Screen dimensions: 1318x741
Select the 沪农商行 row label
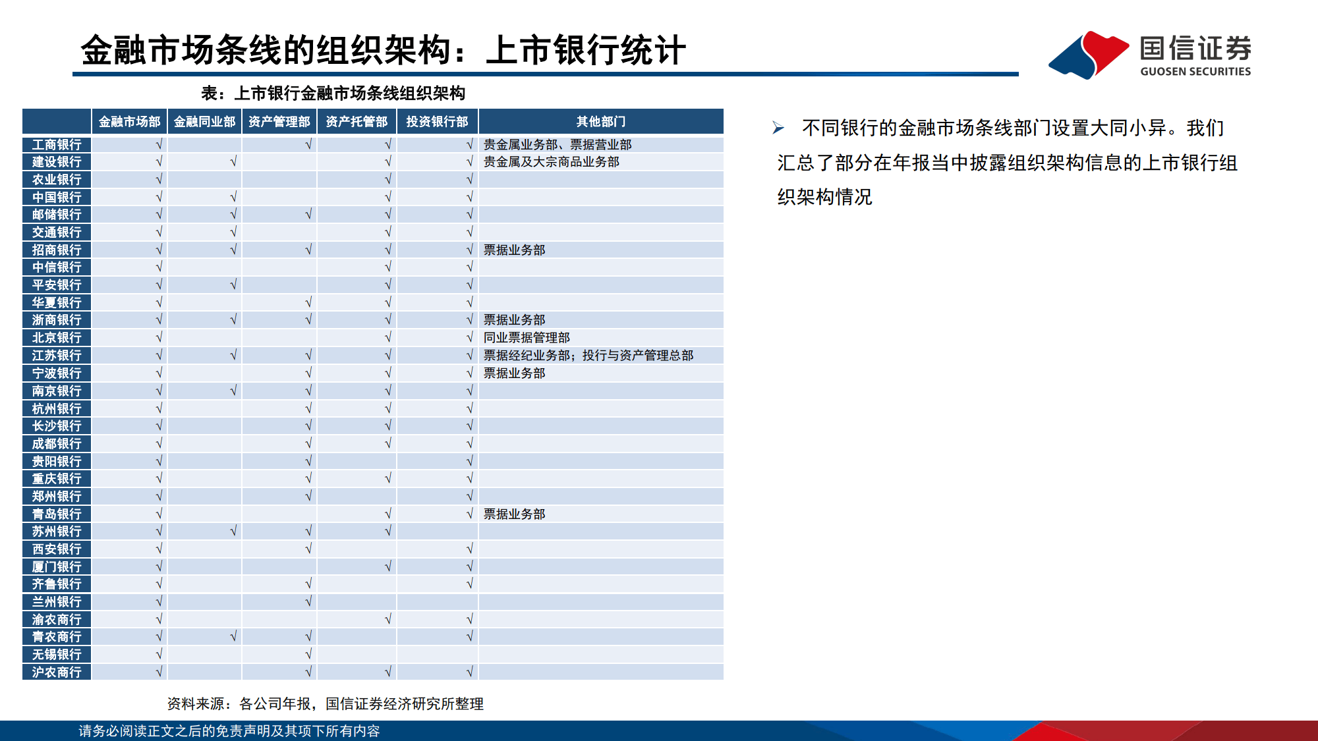tap(57, 672)
